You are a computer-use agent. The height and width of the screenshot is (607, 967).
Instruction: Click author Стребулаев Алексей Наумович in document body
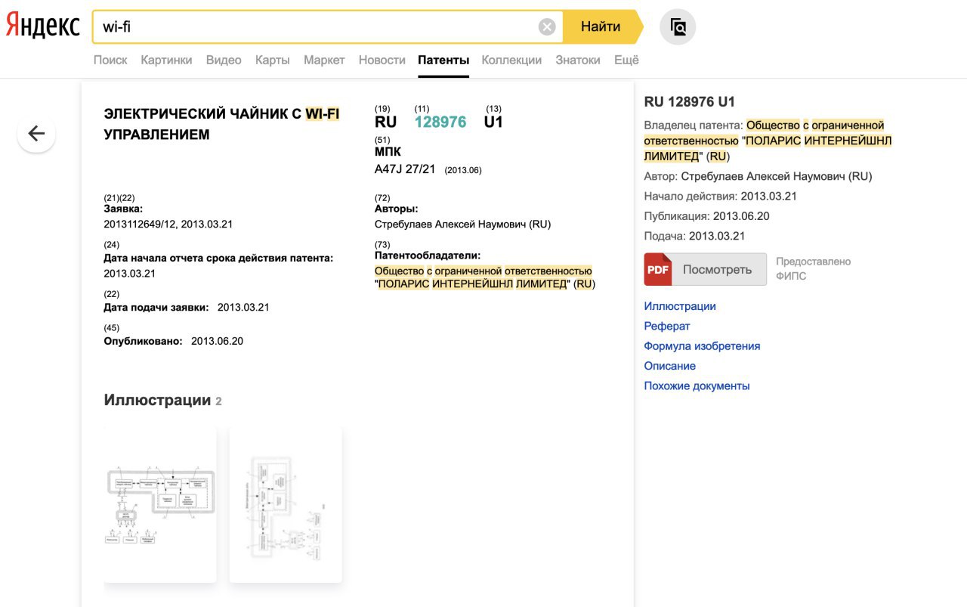pos(463,225)
